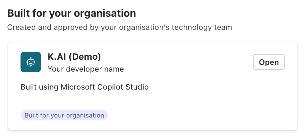Click the K.AI (Demo) app title

click(74, 57)
